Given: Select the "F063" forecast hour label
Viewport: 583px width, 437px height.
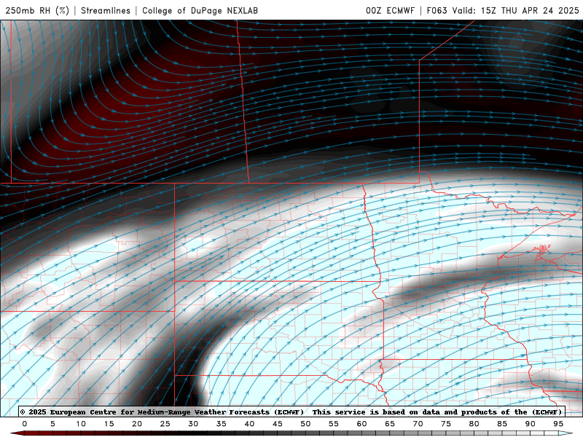Looking at the screenshot, I should [437, 10].
